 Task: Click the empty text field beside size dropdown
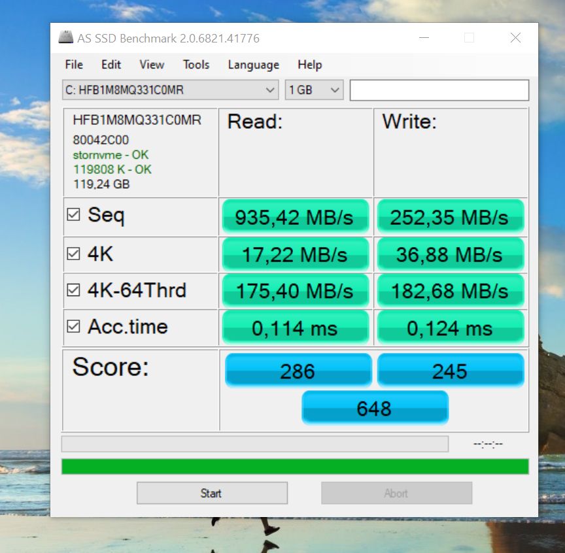click(439, 90)
